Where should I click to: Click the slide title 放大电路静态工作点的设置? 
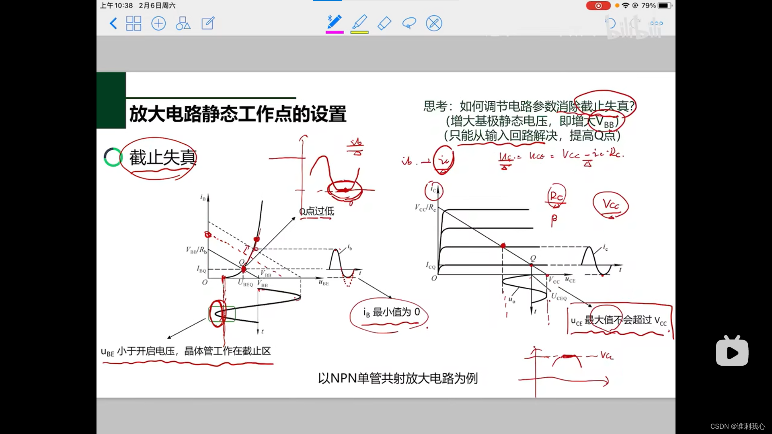point(238,114)
